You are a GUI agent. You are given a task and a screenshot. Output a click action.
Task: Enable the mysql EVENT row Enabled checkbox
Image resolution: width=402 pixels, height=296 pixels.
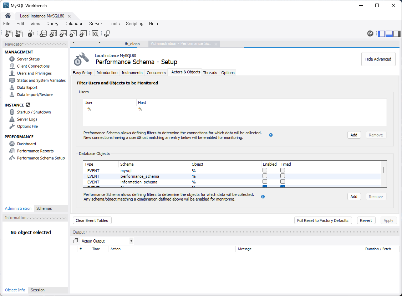point(265,170)
